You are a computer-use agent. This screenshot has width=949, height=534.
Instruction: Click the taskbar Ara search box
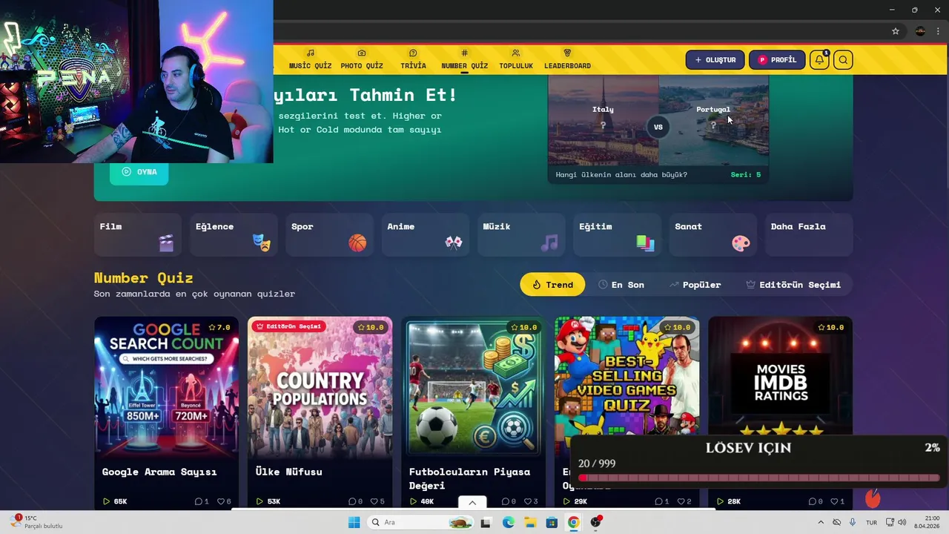coord(420,522)
